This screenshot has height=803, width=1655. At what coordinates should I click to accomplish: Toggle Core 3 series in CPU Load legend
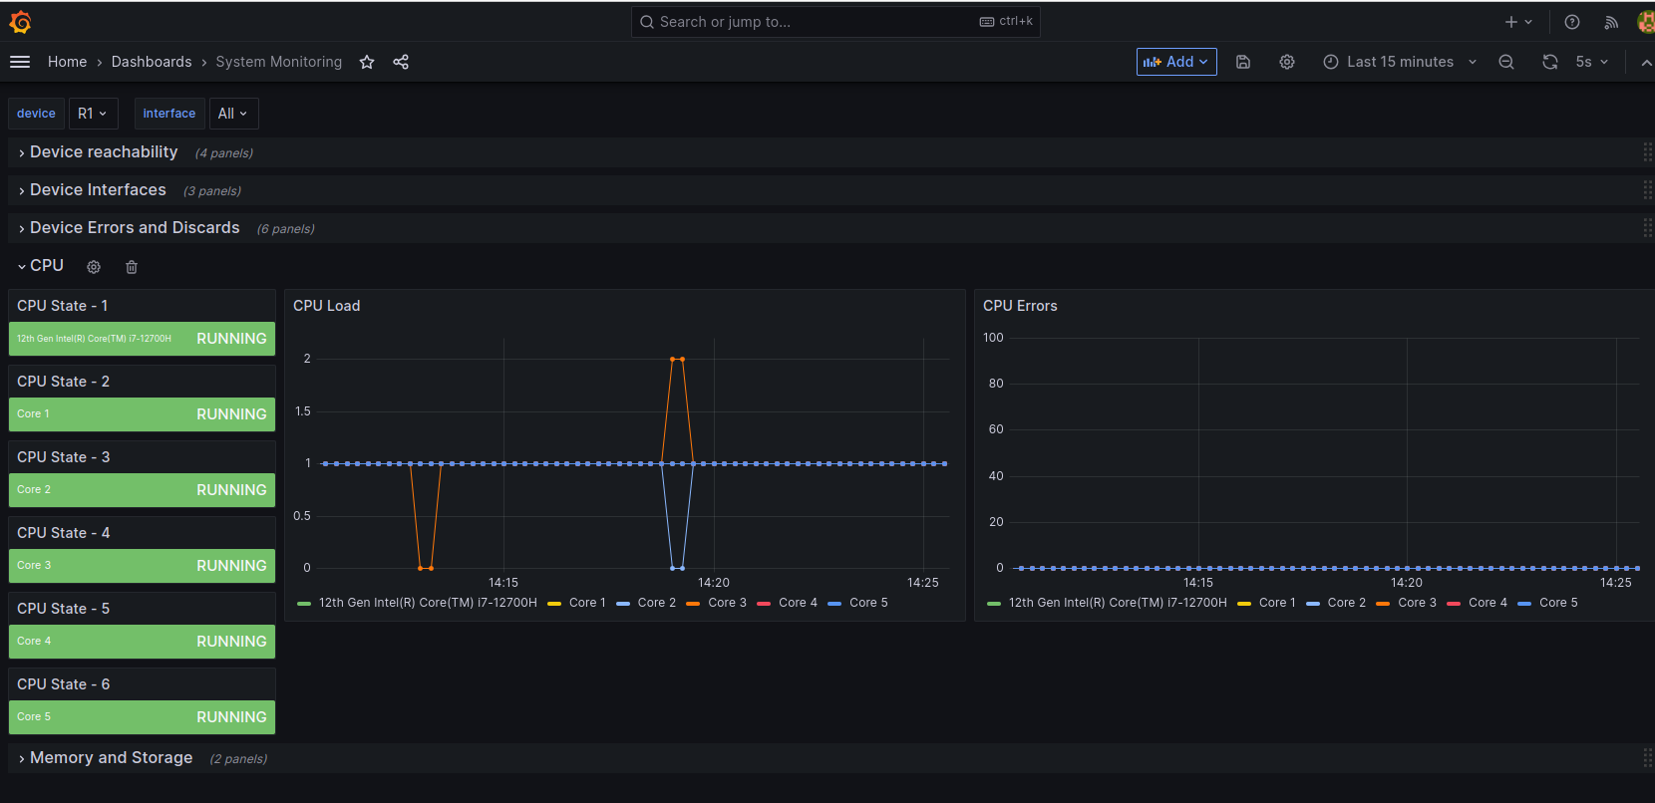click(x=727, y=603)
